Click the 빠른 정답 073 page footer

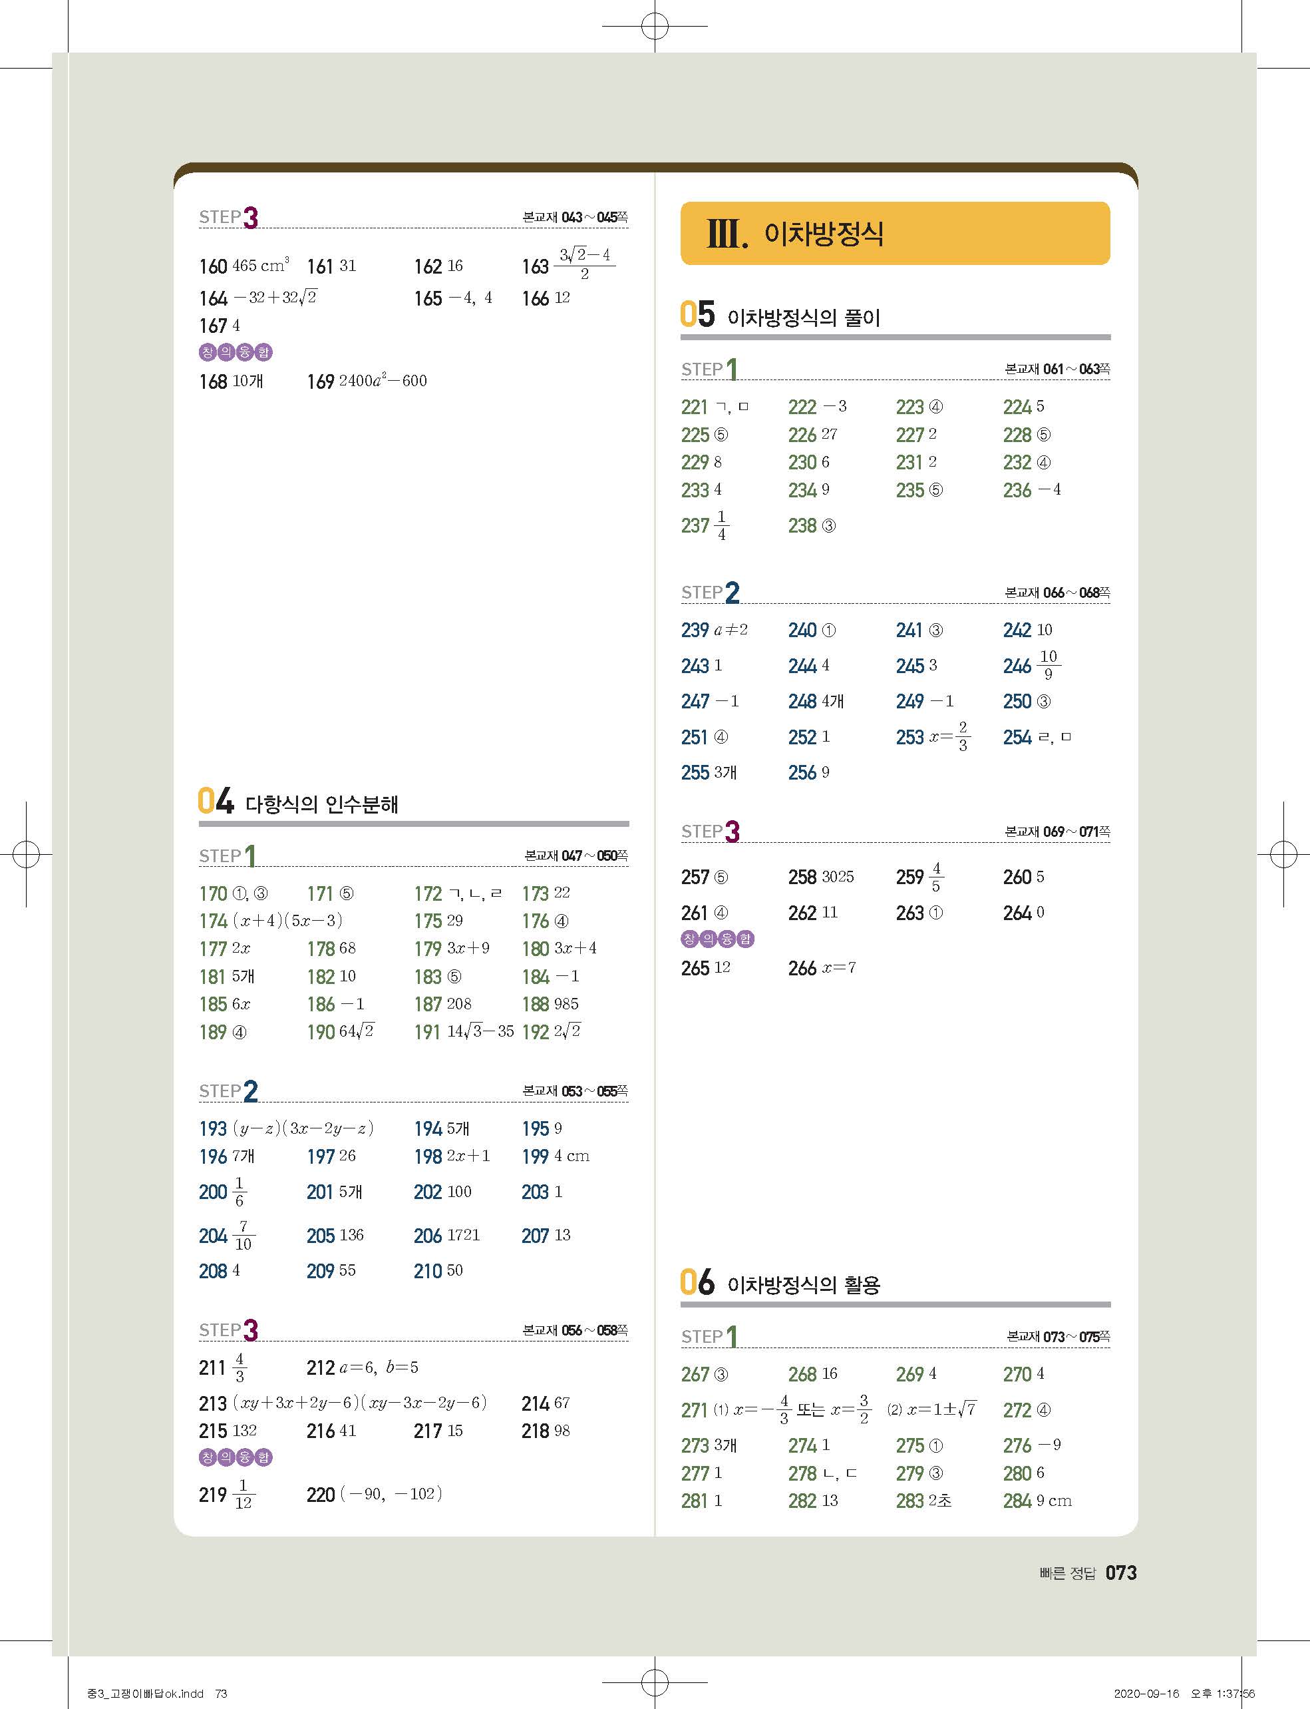(x=1088, y=1573)
